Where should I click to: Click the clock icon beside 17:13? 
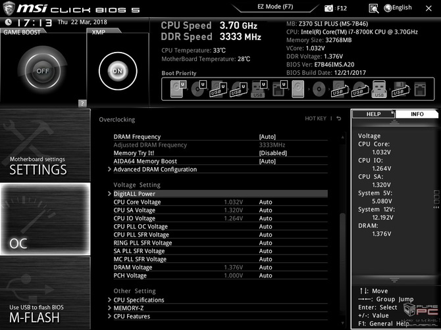tap(9, 22)
